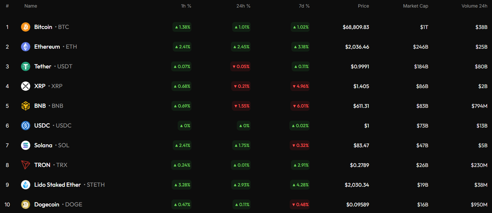This screenshot has height=213, width=492.
Task: Open the Dogecoin name link
Action: [x=47, y=204]
